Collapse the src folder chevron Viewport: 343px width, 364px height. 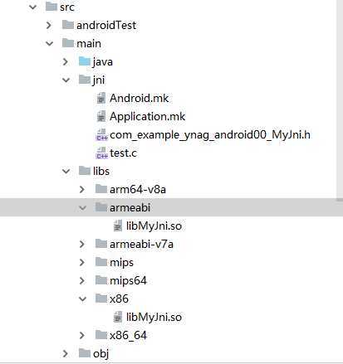pos(33,7)
